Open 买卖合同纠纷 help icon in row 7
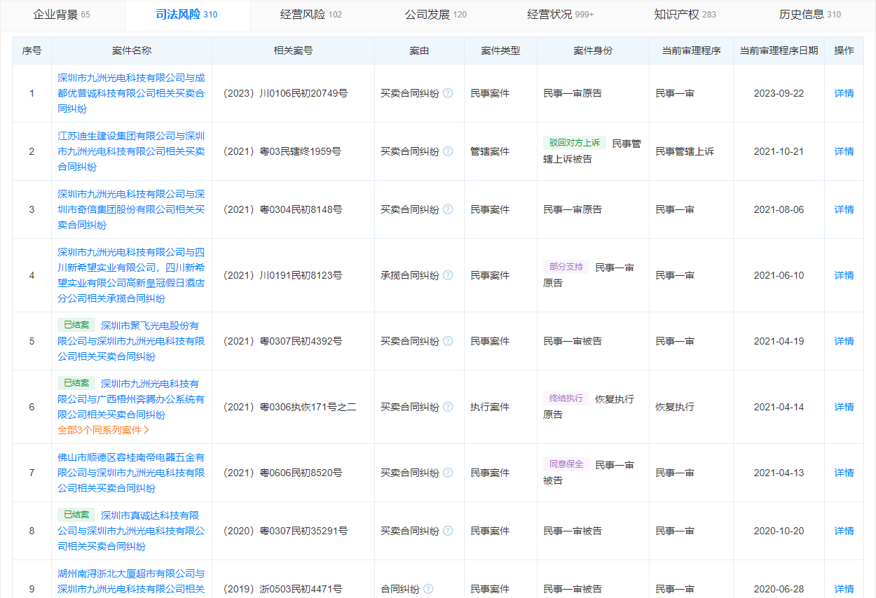The height and width of the screenshot is (598, 876). [x=448, y=473]
